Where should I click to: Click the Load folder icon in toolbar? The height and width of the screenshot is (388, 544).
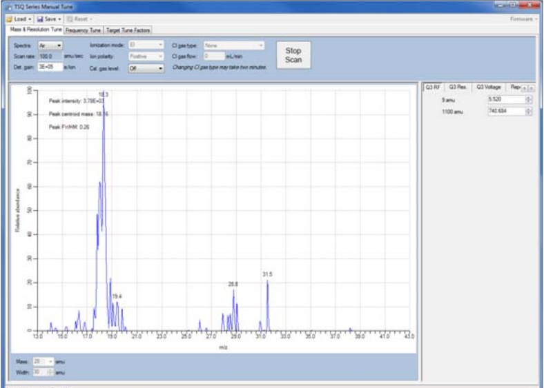click(x=10, y=19)
